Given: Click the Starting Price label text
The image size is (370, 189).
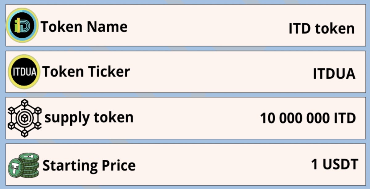Looking at the screenshot, I should 89,166.
